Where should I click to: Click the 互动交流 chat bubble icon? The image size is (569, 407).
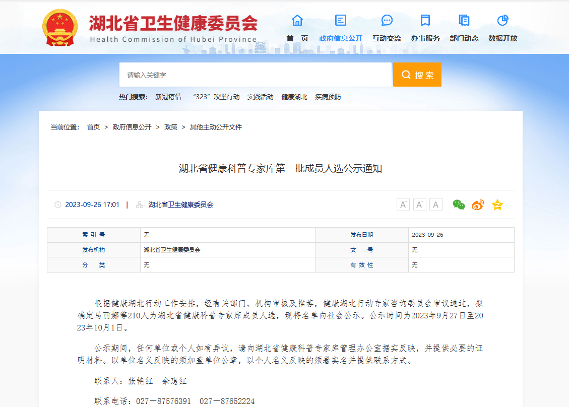(387, 20)
